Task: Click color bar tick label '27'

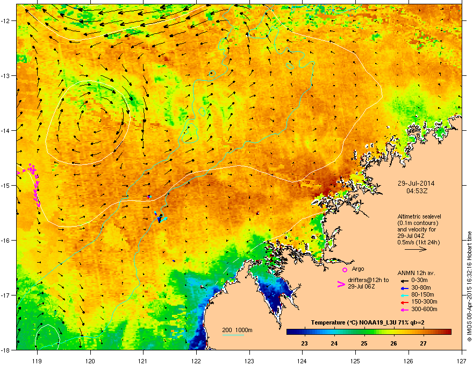Action: point(423,343)
